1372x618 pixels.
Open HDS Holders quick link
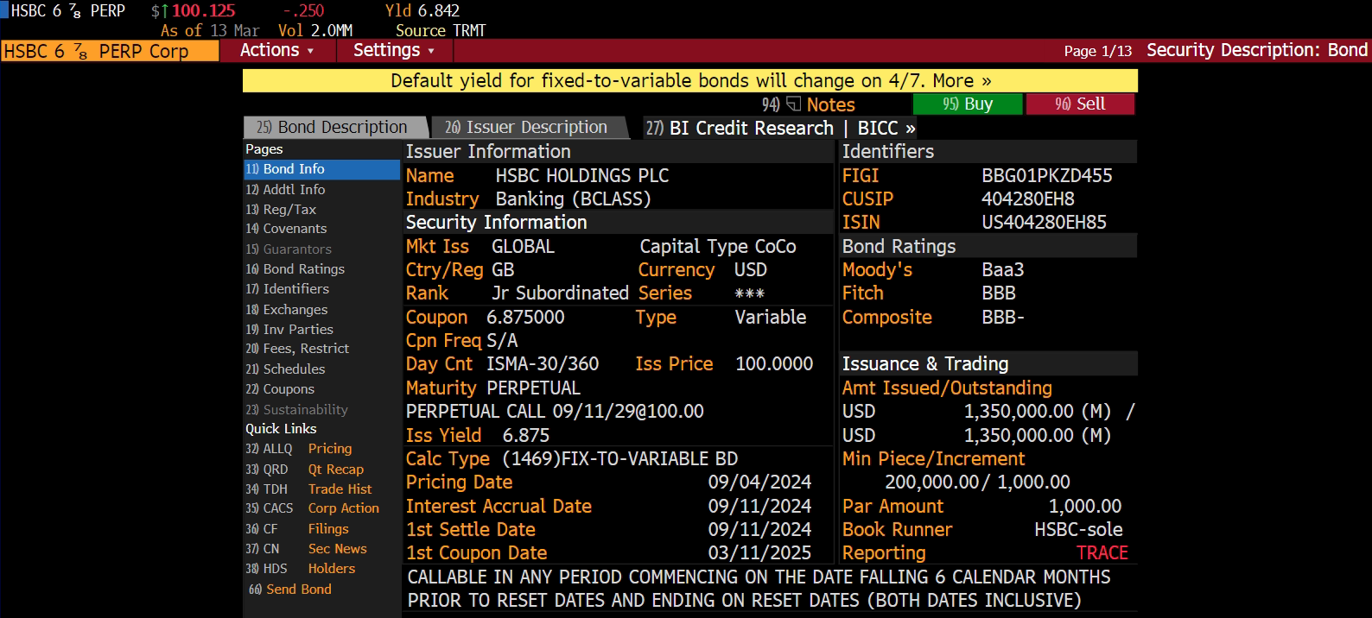pos(301,569)
